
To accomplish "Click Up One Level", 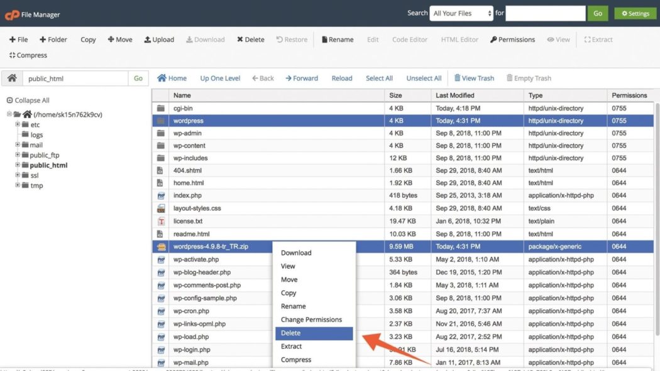I will point(220,78).
